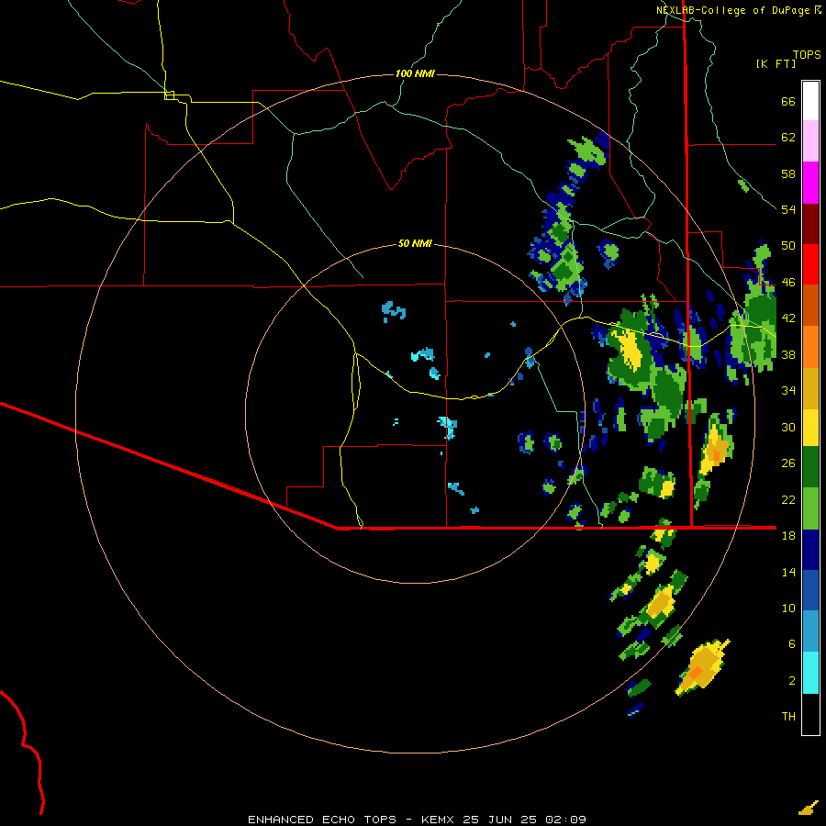Click the legend value 50
Screen dimensions: 826x826
pyautogui.click(x=788, y=246)
